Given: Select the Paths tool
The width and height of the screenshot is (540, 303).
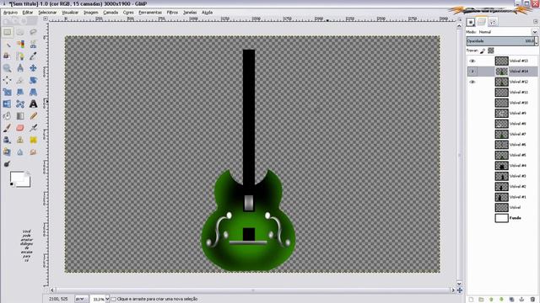Looking at the screenshot, I should pyautogui.click(x=20, y=56).
